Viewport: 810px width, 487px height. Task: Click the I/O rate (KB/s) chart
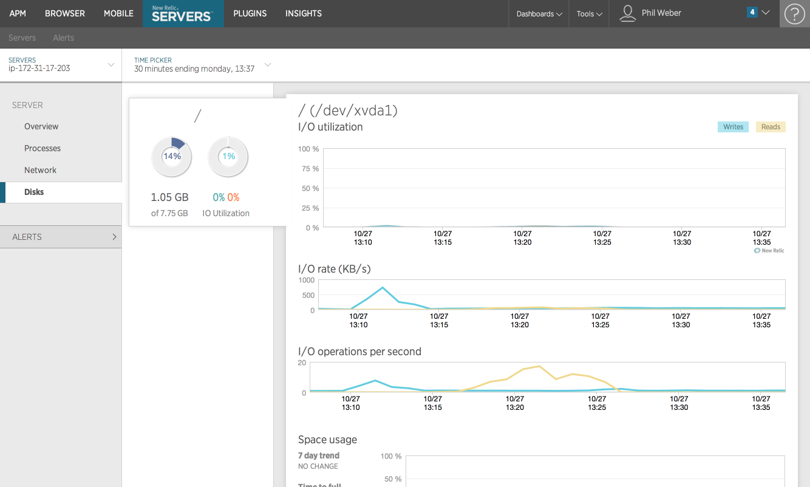551,295
